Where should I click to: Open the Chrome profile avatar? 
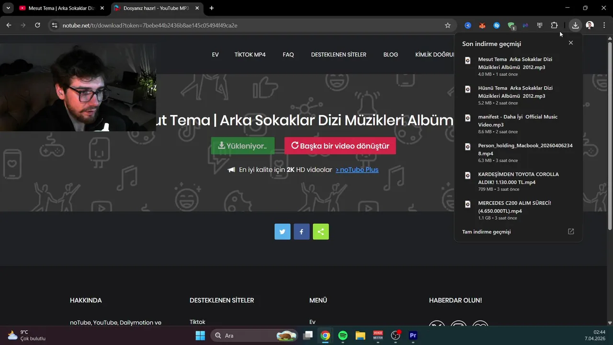click(590, 25)
